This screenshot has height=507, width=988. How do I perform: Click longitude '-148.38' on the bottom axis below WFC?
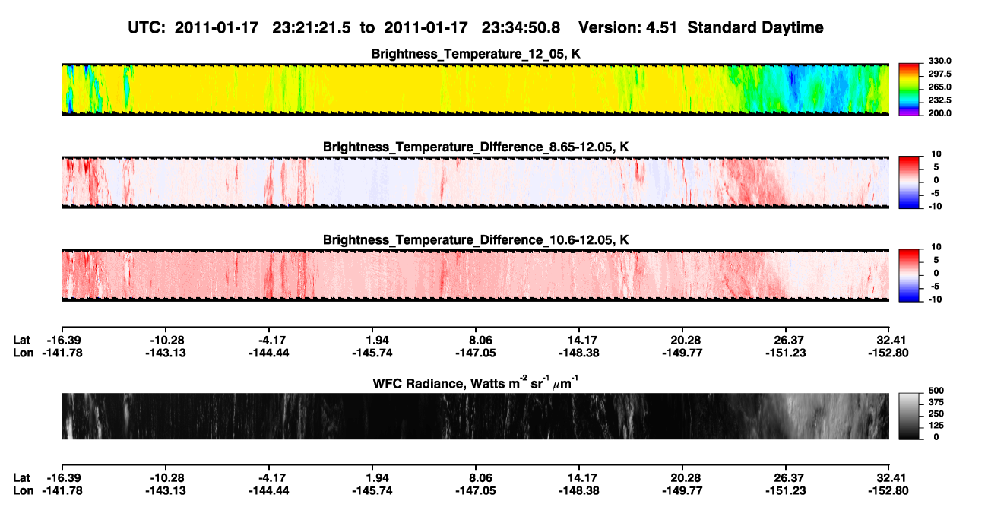(x=579, y=490)
